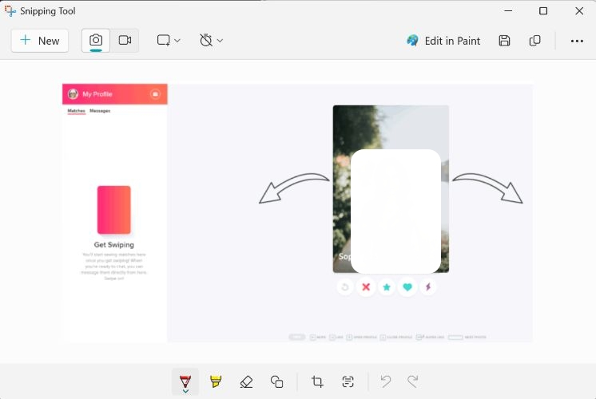Open Messages tab in captured image
The image size is (596, 399).
(100, 111)
